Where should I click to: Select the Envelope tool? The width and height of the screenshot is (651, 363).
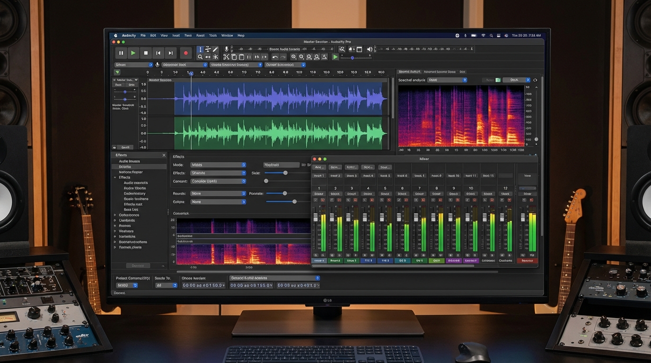click(208, 49)
